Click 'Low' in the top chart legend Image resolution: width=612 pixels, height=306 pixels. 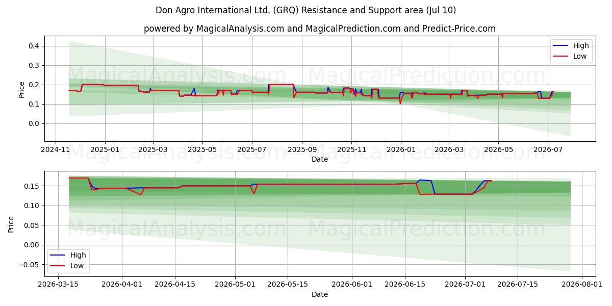tap(580, 57)
